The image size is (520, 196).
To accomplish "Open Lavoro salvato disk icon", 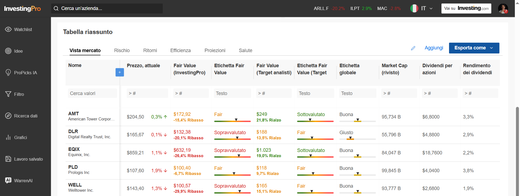I will [x=8, y=159].
